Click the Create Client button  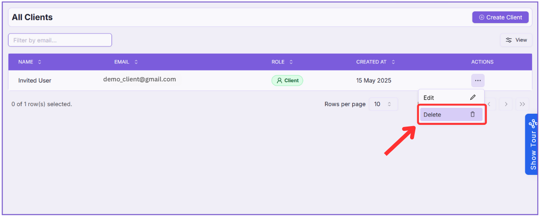point(500,17)
